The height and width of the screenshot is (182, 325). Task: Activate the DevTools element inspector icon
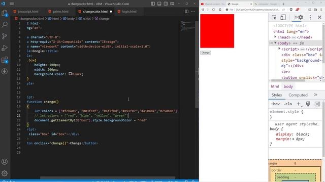[x=274, y=17]
